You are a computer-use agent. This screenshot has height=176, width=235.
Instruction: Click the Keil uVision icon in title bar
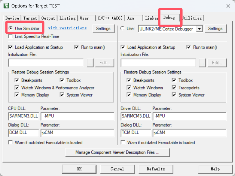(6, 6)
